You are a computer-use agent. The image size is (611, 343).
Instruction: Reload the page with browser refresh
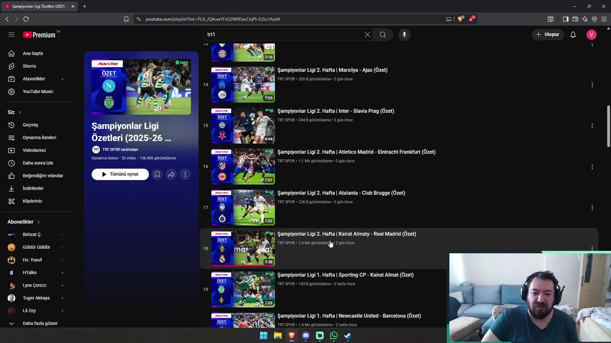coord(26,19)
